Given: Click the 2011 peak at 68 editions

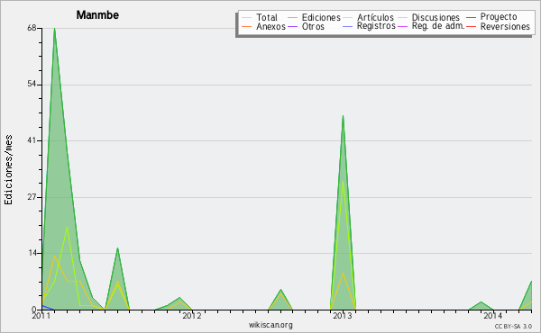Looking at the screenshot, I should click(54, 29).
